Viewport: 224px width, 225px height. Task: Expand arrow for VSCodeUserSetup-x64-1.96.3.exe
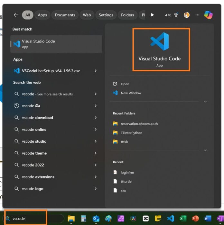(x=96, y=71)
